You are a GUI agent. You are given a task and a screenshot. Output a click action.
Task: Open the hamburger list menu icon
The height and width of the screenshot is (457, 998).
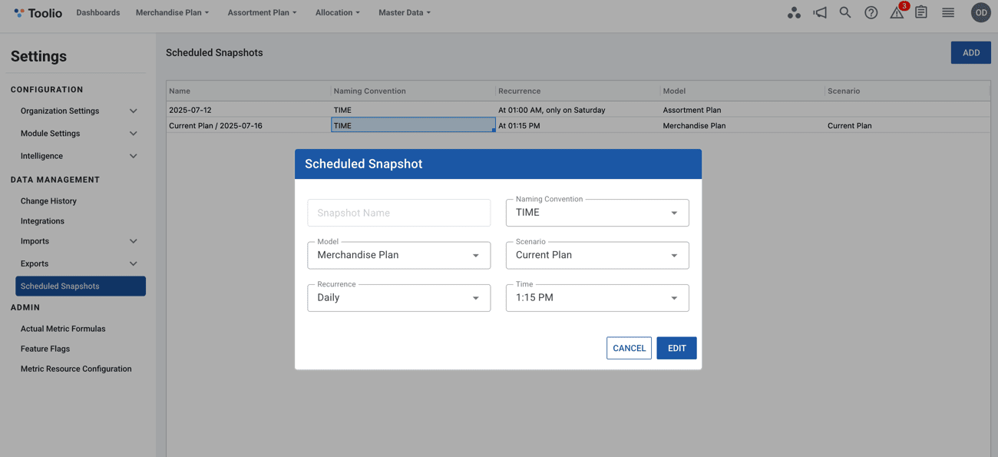pos(948,12)
